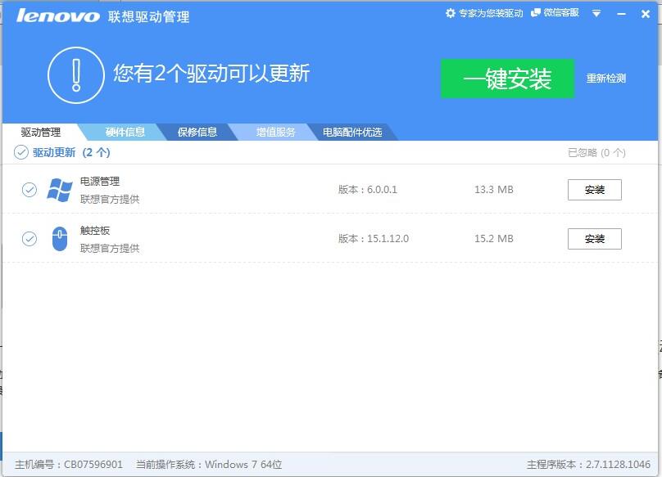Toggle selection for the 电源管理 driver
The image size is (662, 477).
coord(29,189)
